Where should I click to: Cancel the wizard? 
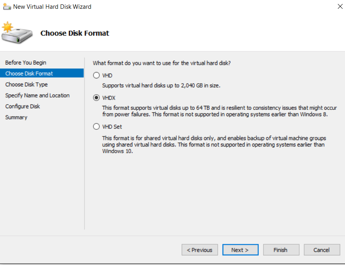(x=322, y=250)
